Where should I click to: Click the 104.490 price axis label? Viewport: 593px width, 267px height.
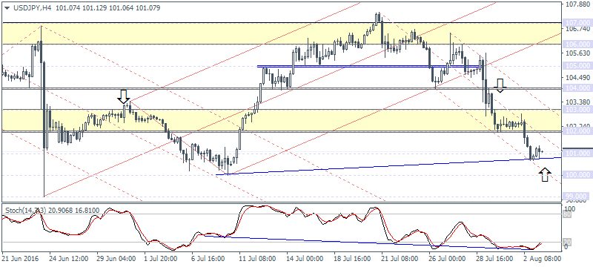tap(577, 78)
